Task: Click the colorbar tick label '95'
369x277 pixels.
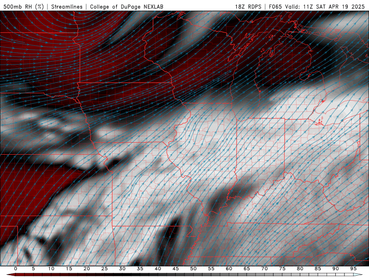Action: (353, 269)
